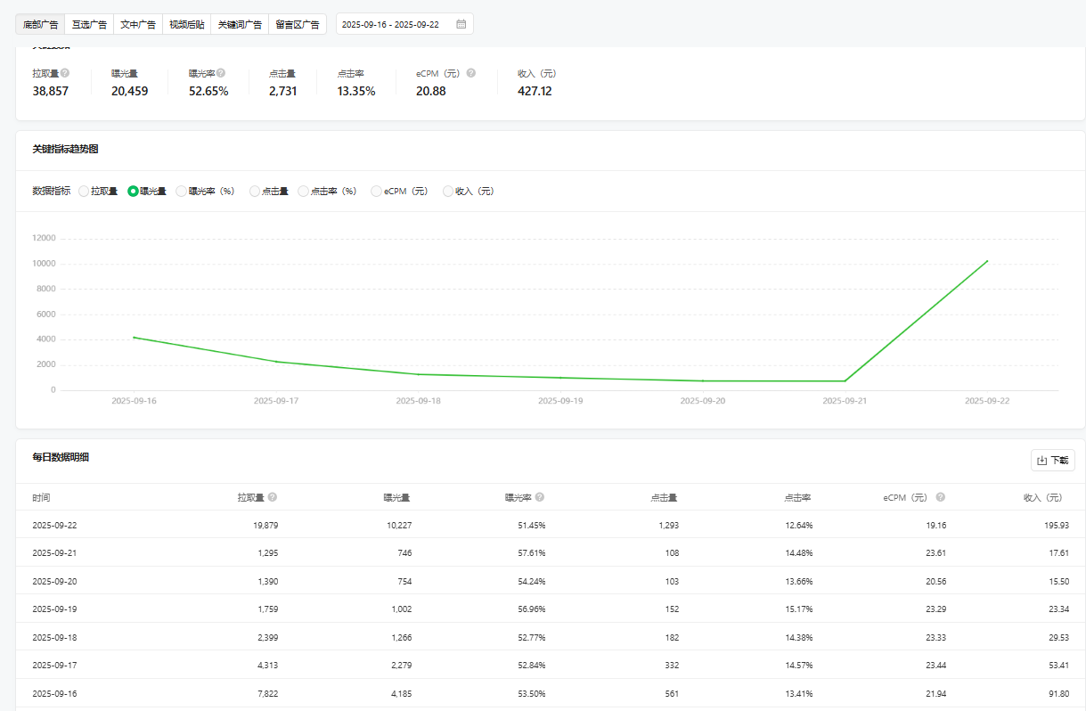Open the calendar icon in date range field
The width and height of the screenshot is (1086, 711).
[461, 24]
